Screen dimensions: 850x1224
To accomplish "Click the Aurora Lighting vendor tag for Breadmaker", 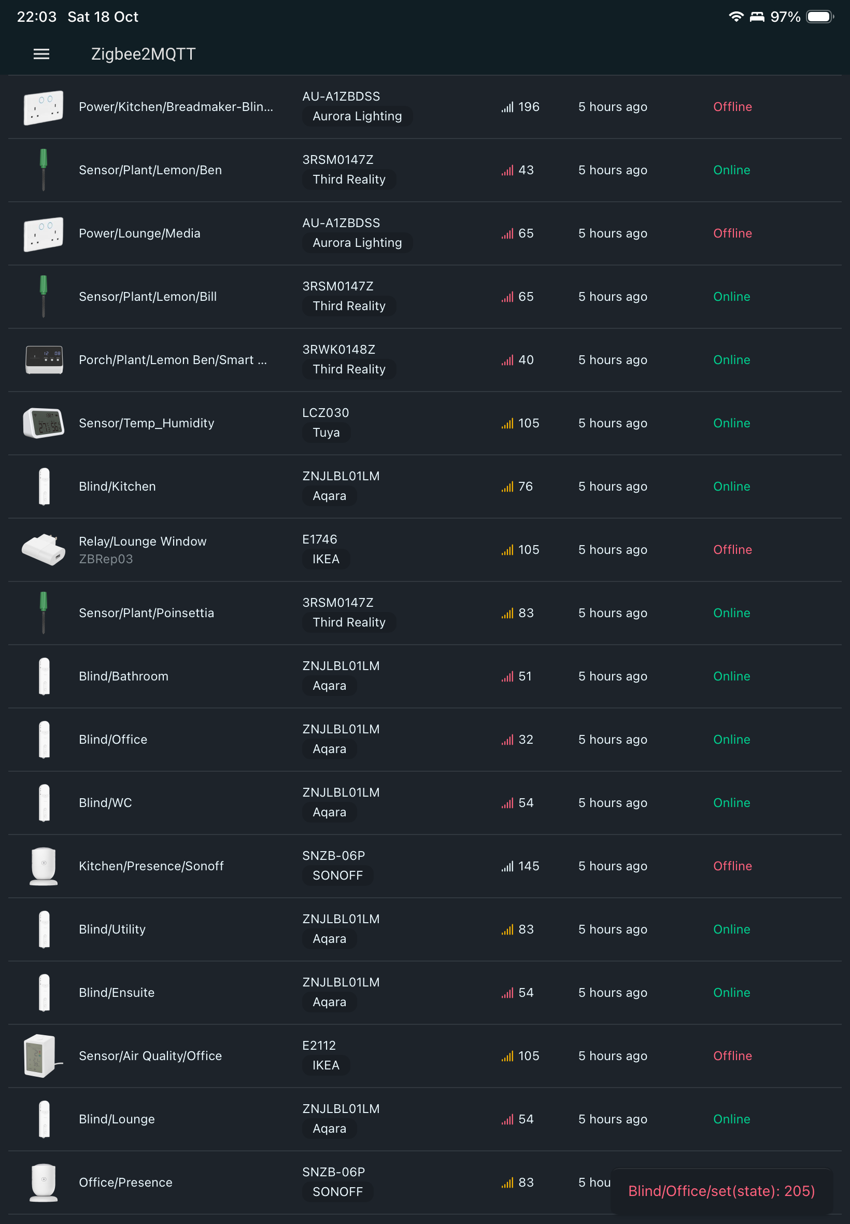I will [x=357, y=116].
